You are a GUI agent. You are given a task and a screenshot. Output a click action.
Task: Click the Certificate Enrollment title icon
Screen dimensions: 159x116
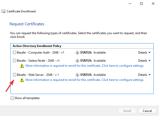tap(3, 11)
